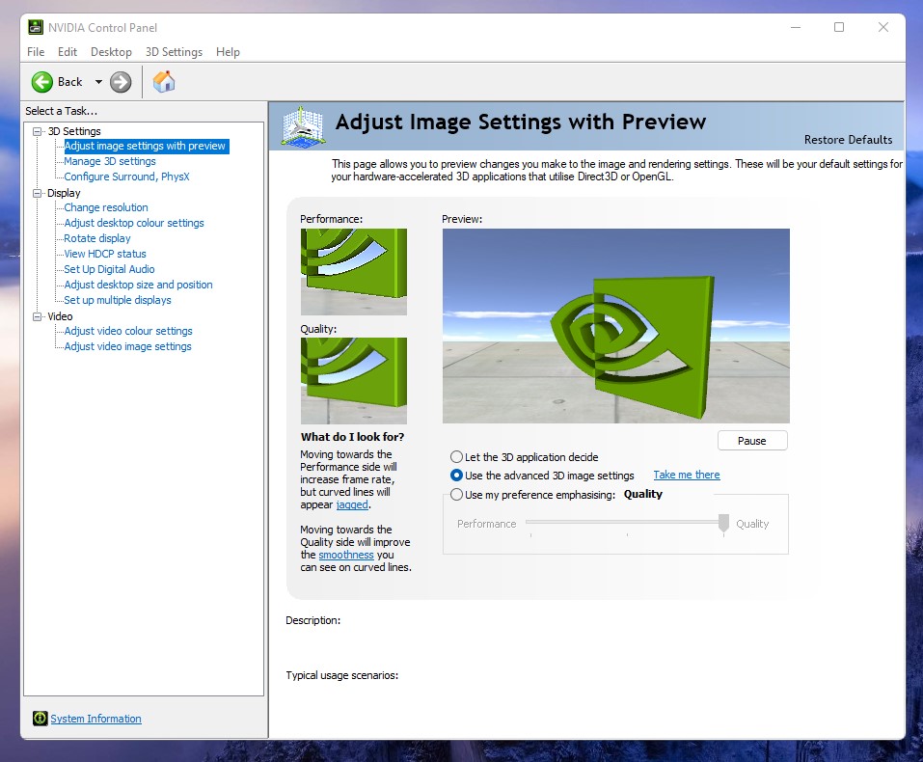Click the Video tree label

(x=60, y=316)
